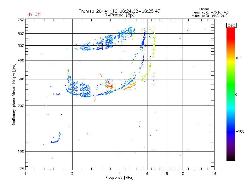252x189 pixels.
Task: Click the 'mean, sd,X: 99.7, 26.2' line
Action: point(209,16)
